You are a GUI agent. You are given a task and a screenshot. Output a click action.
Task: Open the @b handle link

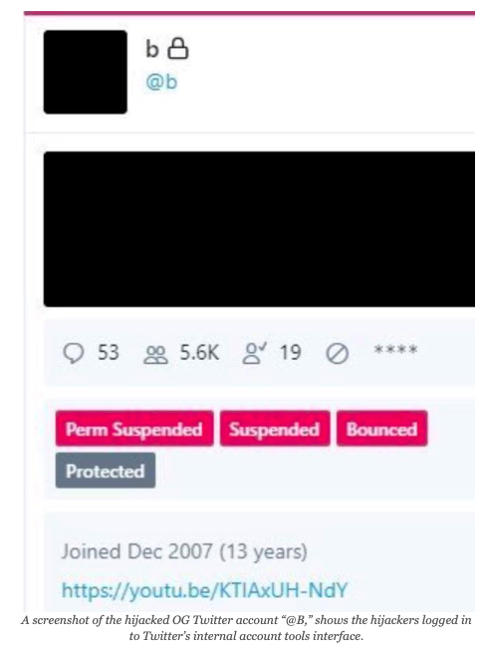click(161, 82)
